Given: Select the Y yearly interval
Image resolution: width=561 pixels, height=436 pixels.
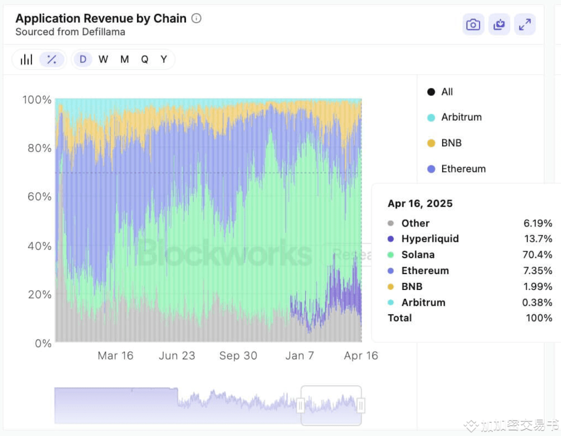Looking at the screenshot, I should 164,59.
